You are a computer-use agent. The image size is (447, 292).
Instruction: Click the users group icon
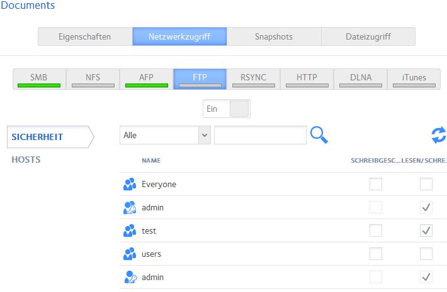click(x=130, y=254)
